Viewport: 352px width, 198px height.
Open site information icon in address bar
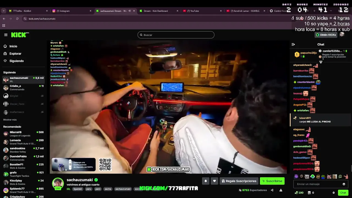point(25,19)
